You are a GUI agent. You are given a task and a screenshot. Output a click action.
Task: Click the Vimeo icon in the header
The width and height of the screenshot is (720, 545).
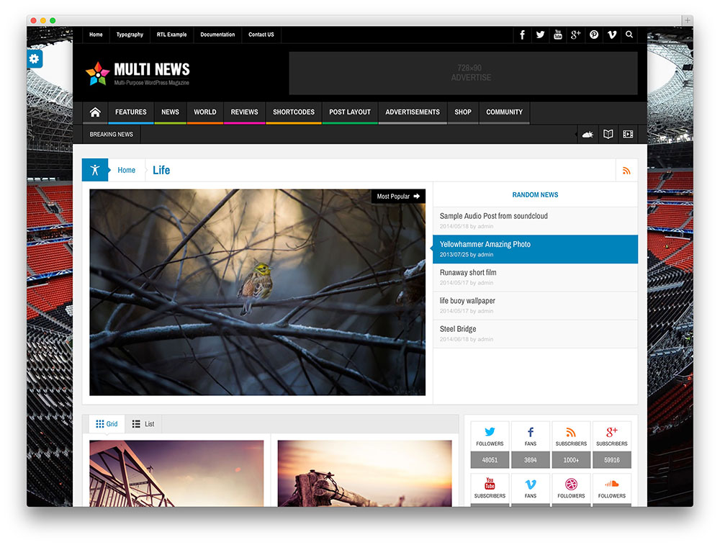611,35
